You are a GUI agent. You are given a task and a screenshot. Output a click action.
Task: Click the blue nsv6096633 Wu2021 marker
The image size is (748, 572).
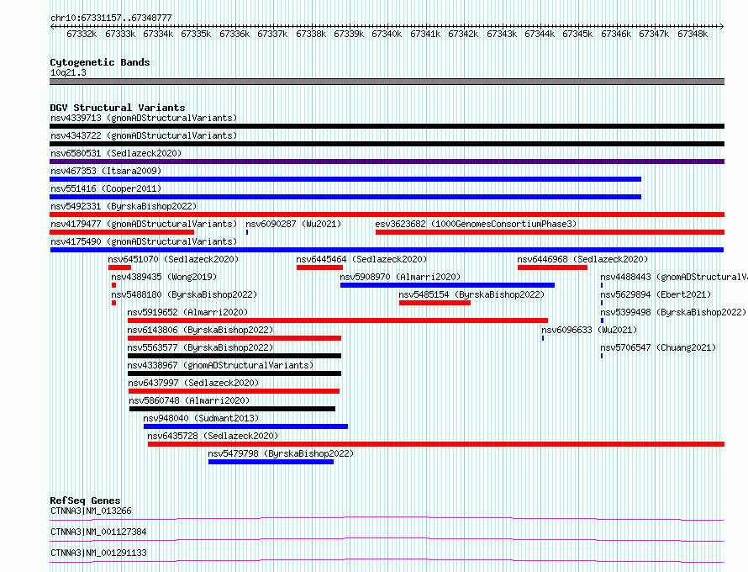[543, 338]
